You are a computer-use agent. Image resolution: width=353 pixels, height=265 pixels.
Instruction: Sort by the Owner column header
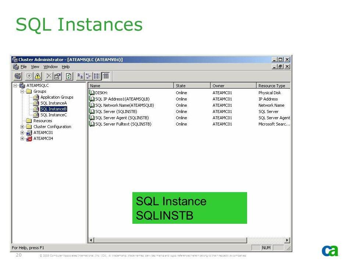coord(233,86)
